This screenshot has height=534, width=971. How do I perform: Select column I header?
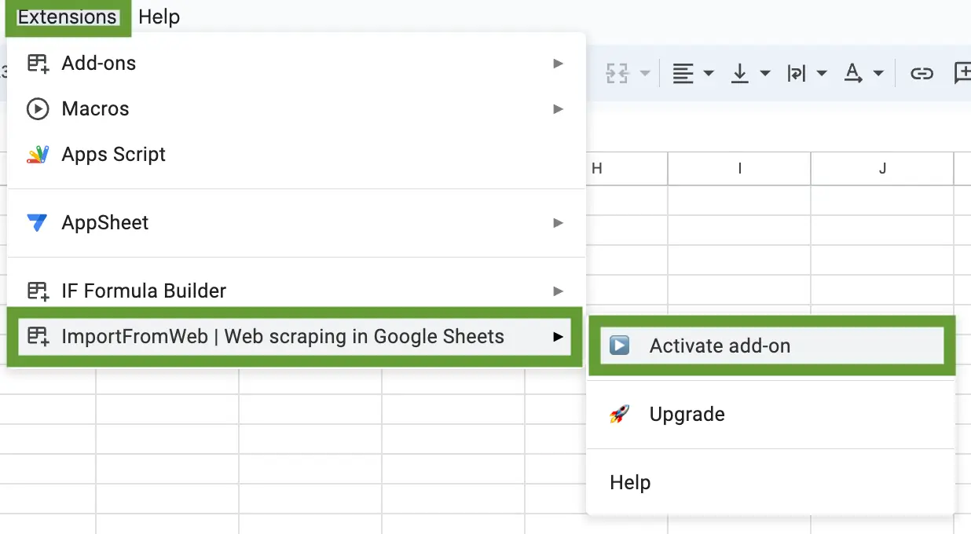pyautogui.click(x=739, y=168)
